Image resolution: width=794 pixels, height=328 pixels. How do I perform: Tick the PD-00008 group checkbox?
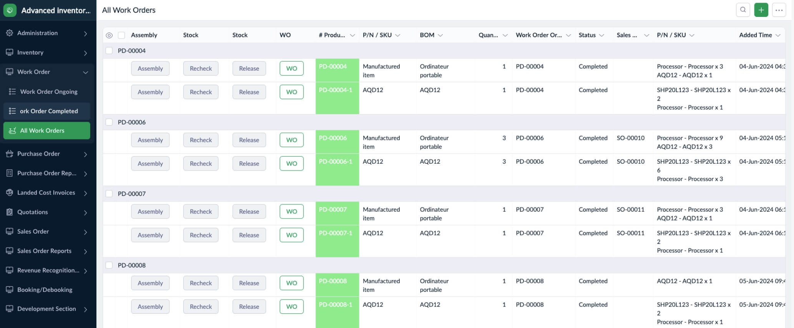point(109,265)
